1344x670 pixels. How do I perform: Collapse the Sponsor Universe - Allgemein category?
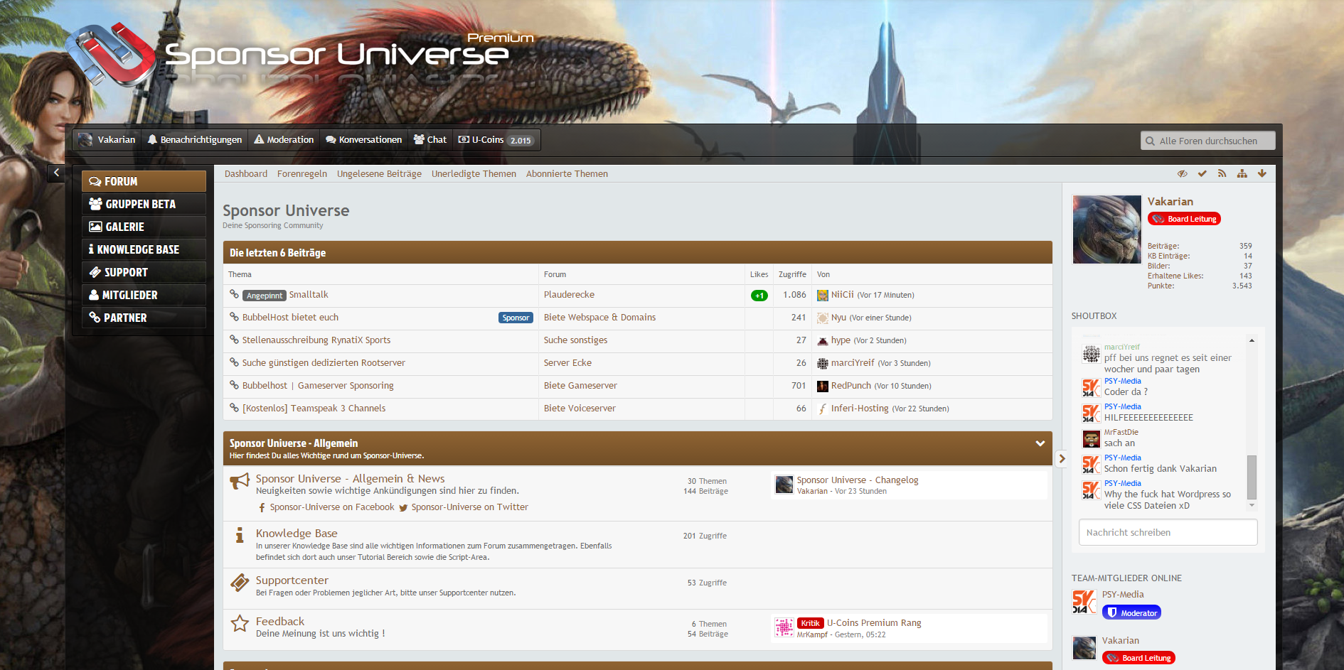tap(1040, 443)
